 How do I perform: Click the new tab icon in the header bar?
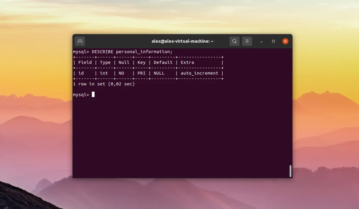coord(80,41)
